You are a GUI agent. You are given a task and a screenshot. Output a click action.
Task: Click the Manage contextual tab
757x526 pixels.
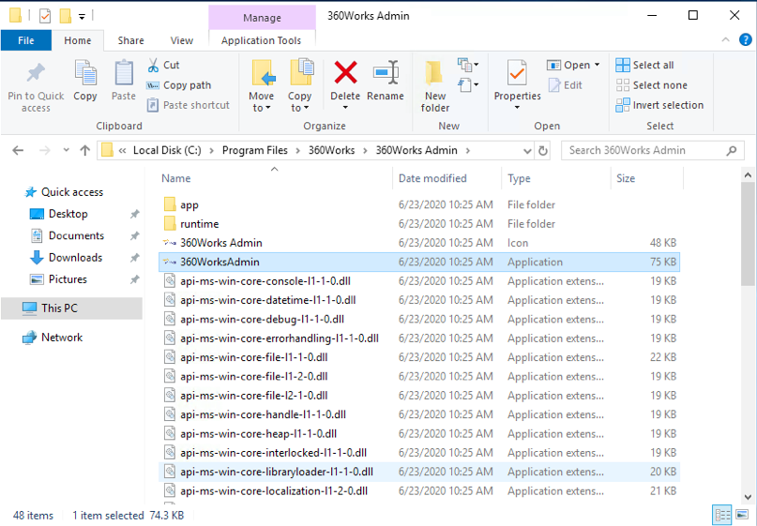262,18
